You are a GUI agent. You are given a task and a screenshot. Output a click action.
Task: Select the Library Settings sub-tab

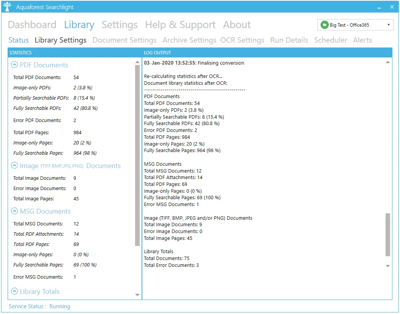tap(61, 40)
